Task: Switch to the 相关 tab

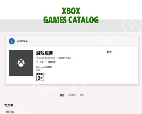Action: click(x=82, y=95)
